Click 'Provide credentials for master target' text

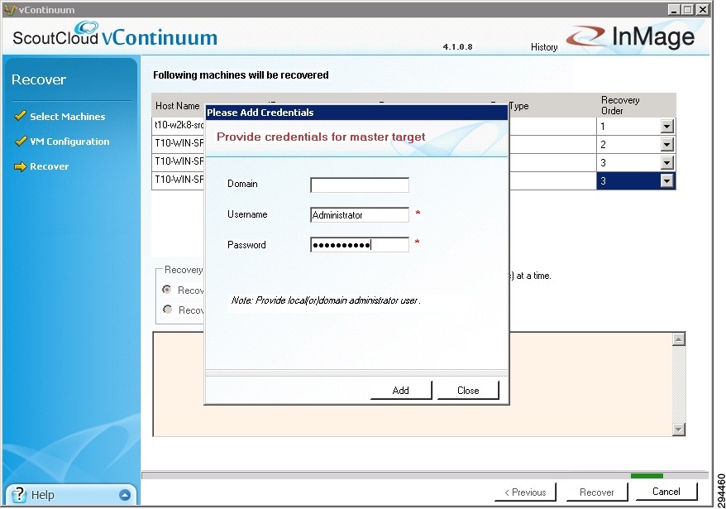tap(321, 137)
